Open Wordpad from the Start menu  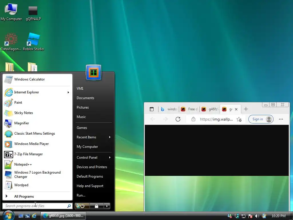click(37, 185)
